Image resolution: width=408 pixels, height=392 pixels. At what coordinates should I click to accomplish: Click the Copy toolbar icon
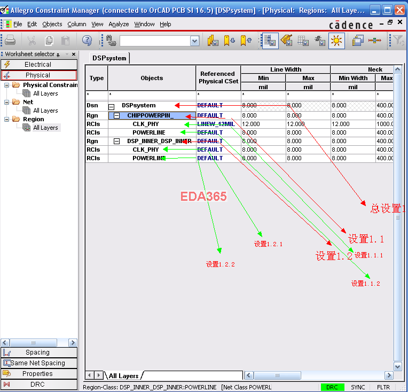click(x=49, y=41)
